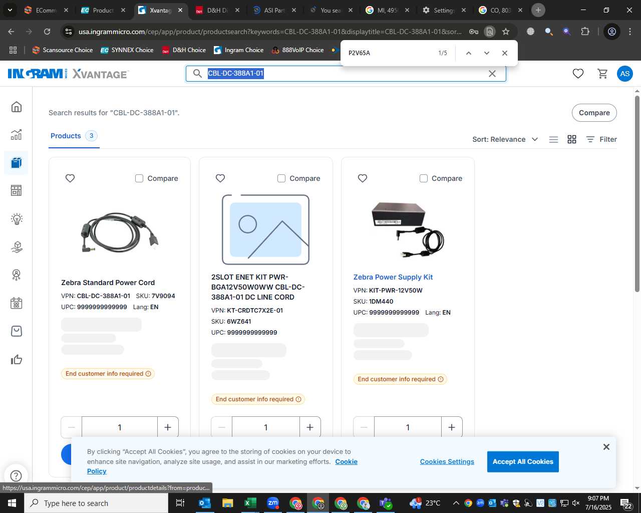Increase quantity for Zebra Power Supply Kit

(452, 427)
